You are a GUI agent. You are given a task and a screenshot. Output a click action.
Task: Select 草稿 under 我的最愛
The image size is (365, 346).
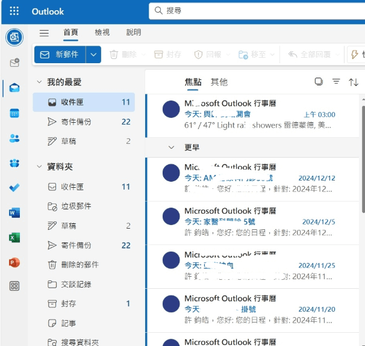pyautogui.click(x=84, y=141)
